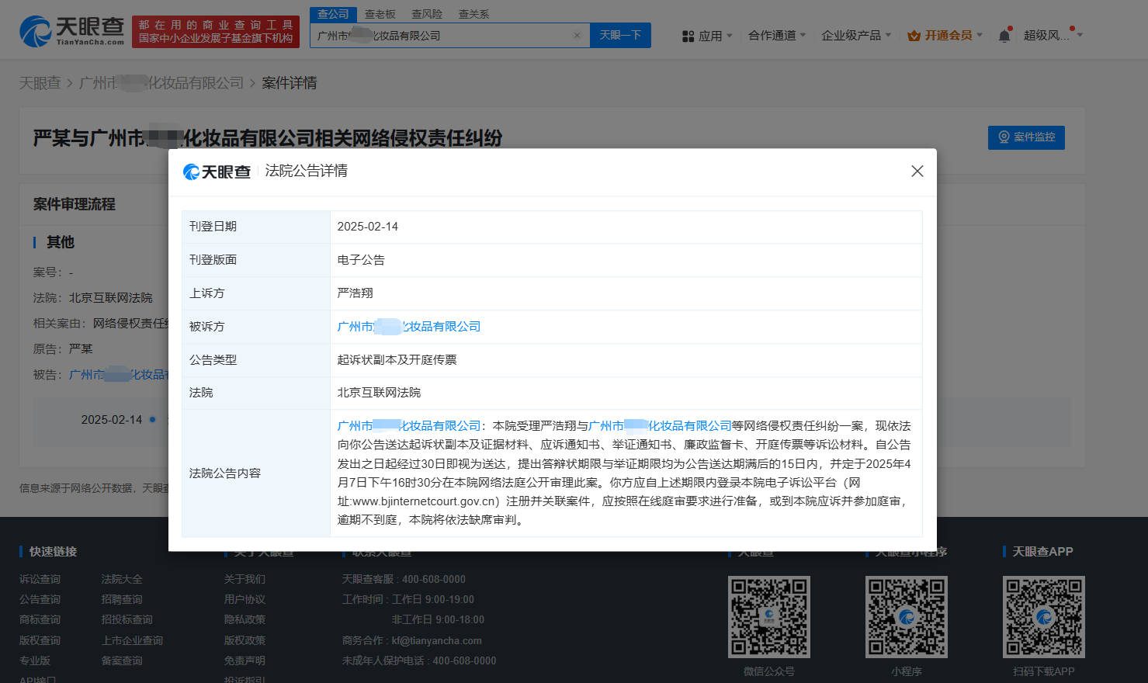
Task: Click the 天眼查 logo in dialog header
Action: pyautogui.click(x=217, y=172)
